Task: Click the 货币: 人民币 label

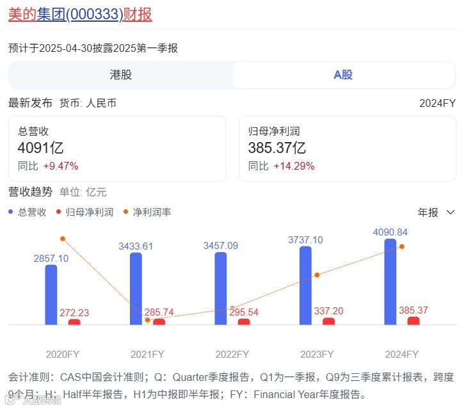Action: (x=88, y=103)
